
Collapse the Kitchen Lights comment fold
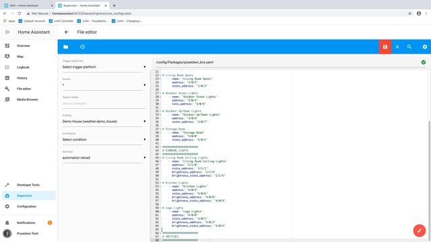point(160,183)
